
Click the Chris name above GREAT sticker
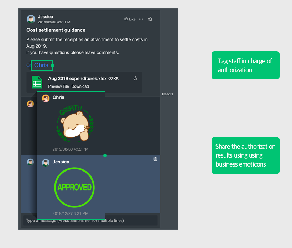(58, 97)
